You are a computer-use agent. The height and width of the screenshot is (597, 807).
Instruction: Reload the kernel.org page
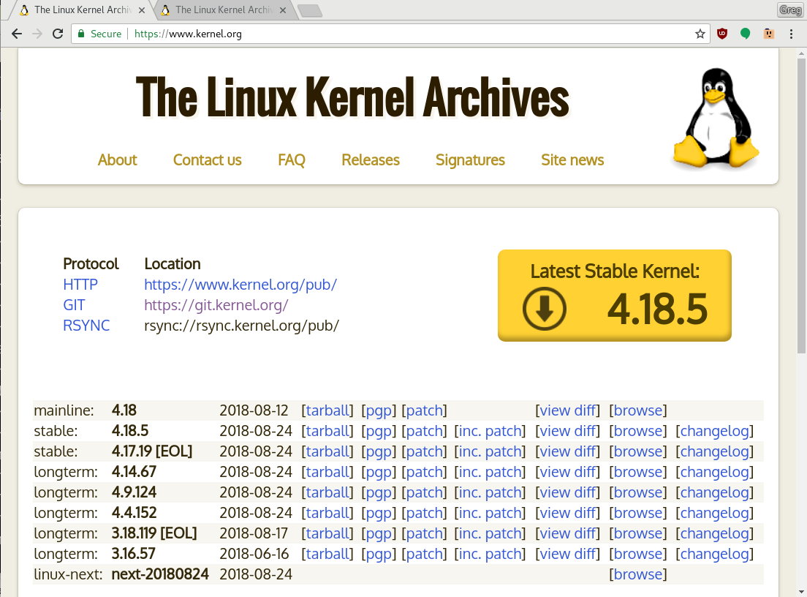click(57, 34)
